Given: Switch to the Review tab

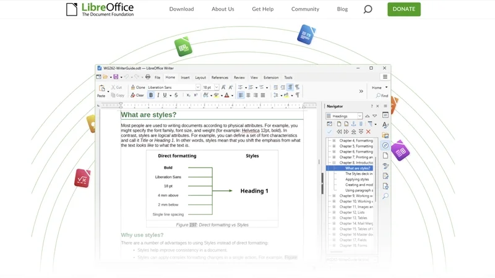Looking at the screenshot, I should click(x=239, y=78).
